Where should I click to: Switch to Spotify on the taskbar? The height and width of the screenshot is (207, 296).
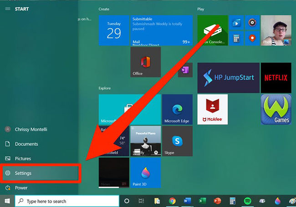click(x=247, y=201)
